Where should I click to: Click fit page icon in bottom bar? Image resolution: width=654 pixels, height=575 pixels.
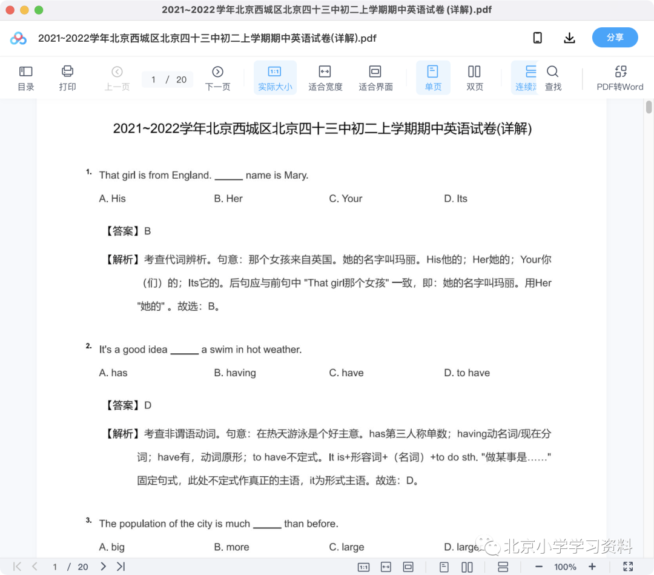point(408,567)
